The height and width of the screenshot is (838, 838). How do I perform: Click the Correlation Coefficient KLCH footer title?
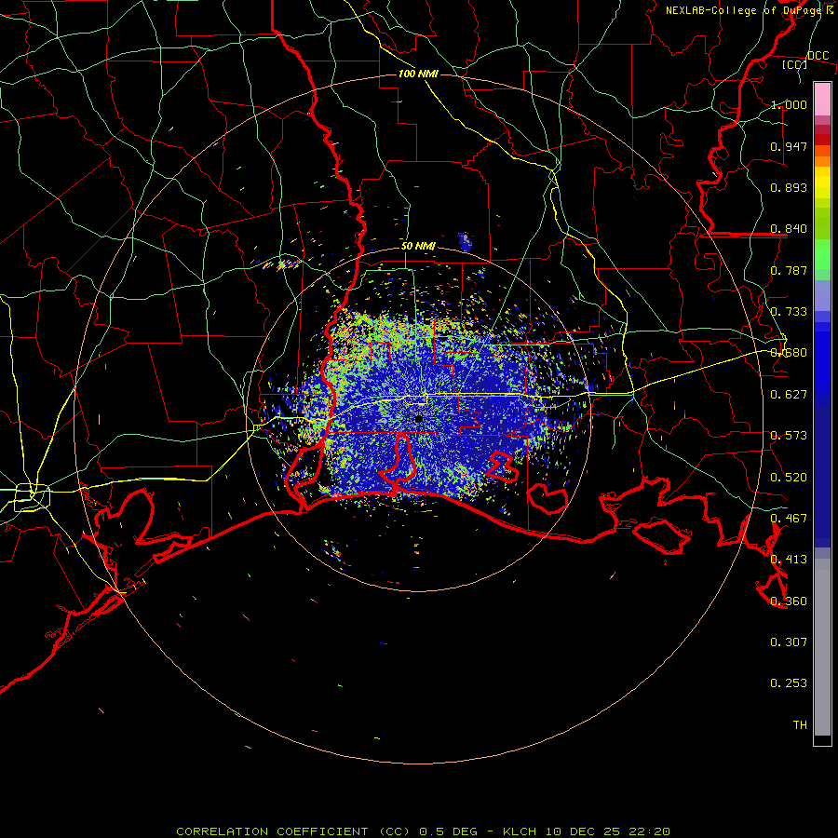tap(423, 831)
